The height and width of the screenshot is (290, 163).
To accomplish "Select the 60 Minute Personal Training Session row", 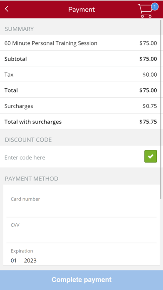I will tap(80, 43).
